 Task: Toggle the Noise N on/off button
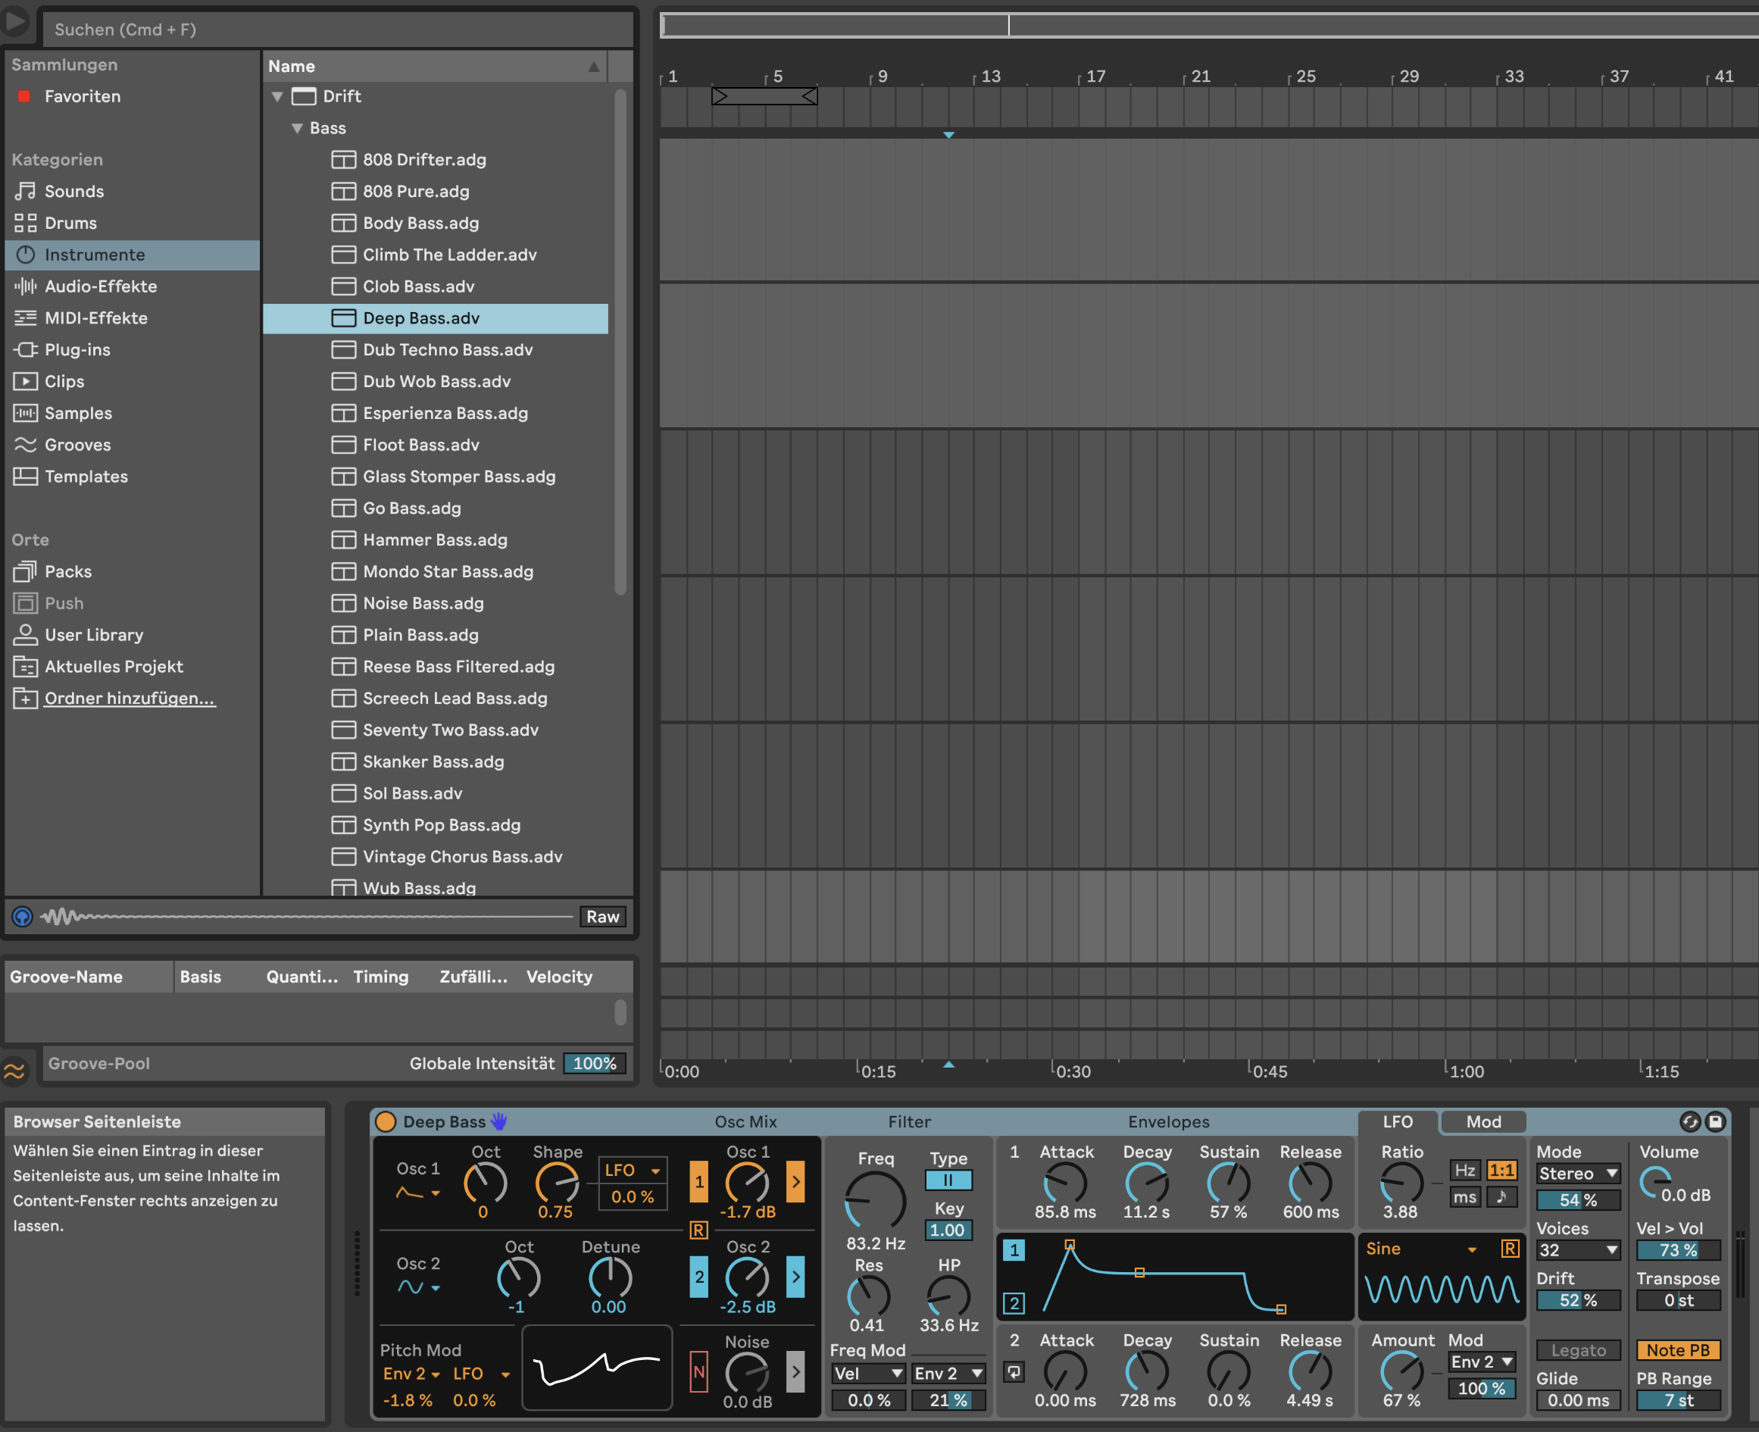click(699, 1372)
